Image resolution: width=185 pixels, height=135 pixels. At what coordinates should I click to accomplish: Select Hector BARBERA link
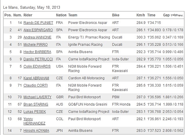pos(37,52)
